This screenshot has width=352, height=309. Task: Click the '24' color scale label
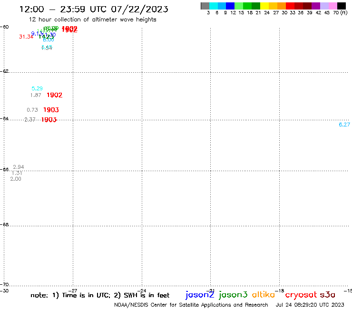pyautogui.click(x=267, y=13)
